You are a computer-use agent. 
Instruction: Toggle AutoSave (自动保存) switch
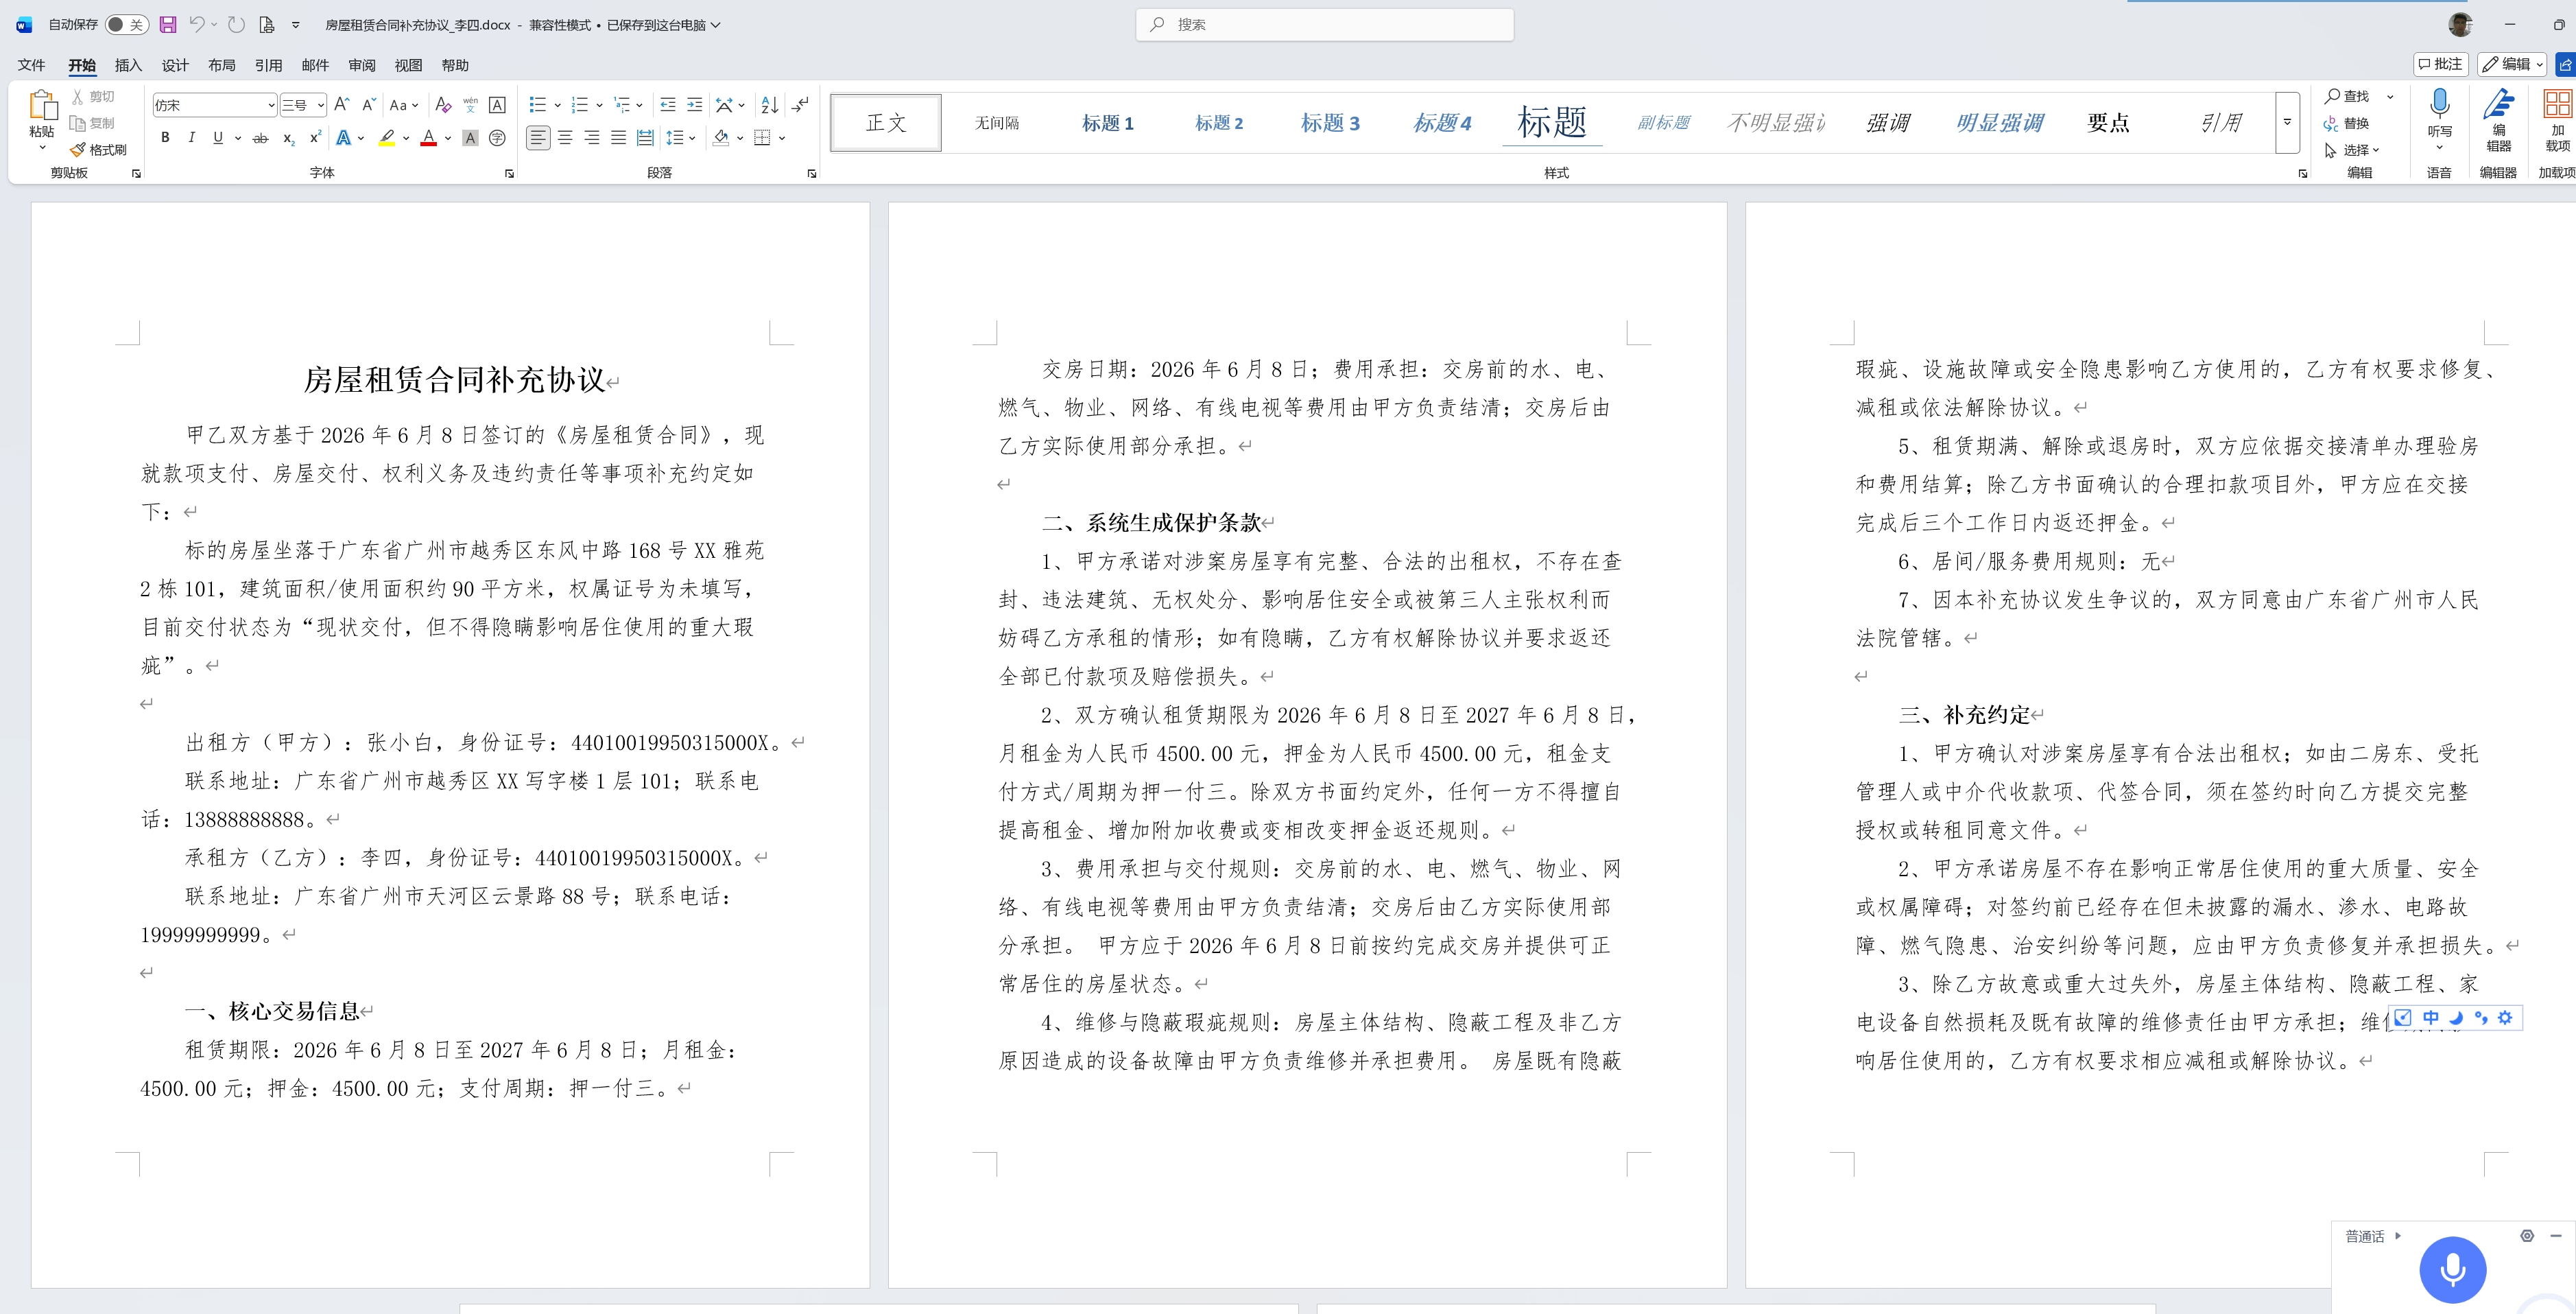[x=127, y=24]
